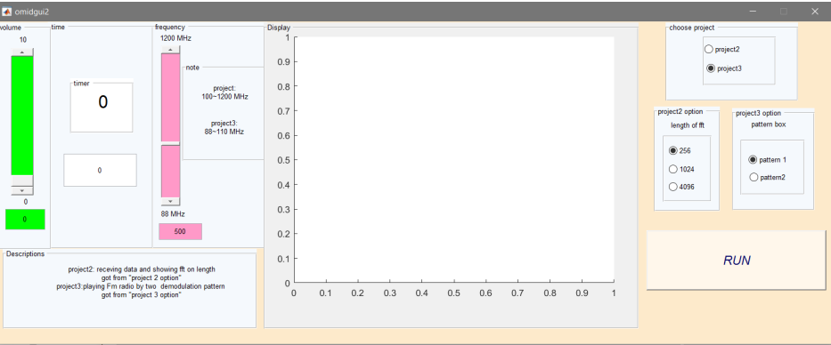Image resolution: width=831 pixels, height=345 pixels.
Task: Click frequency slider down arrow
Action: (x=171, y=202)
